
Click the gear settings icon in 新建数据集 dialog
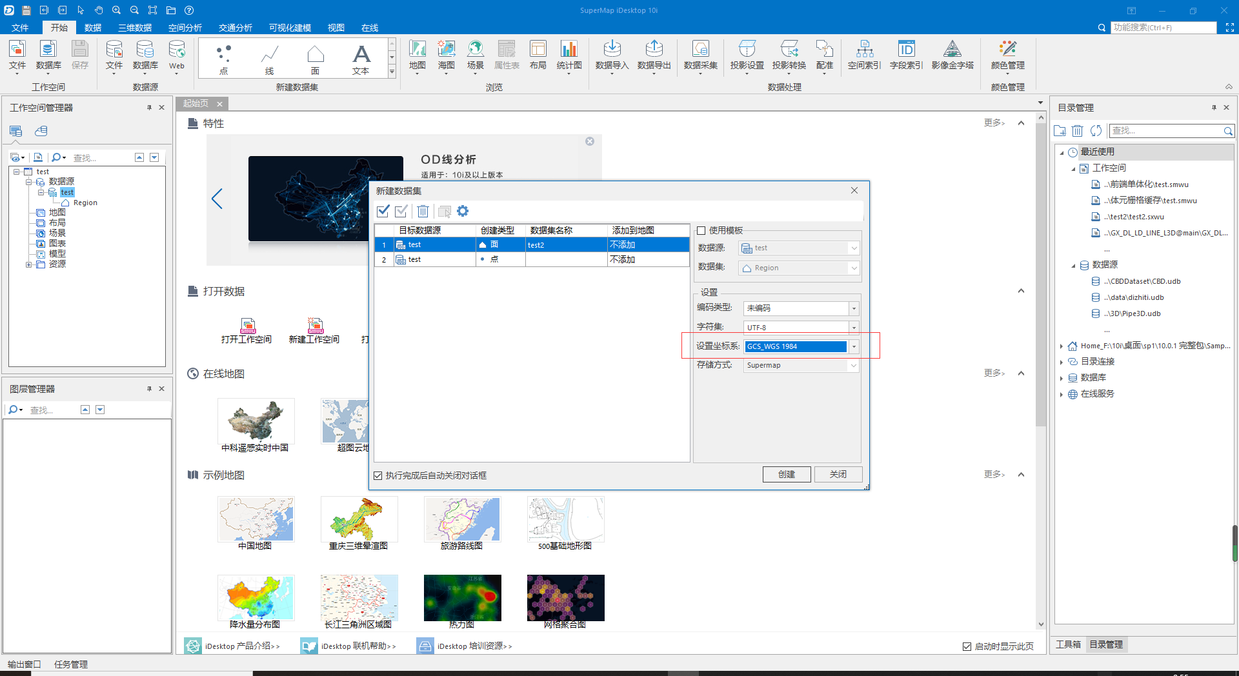point(463,211)
